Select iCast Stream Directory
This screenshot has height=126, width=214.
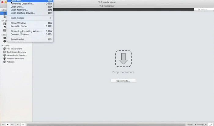(x=16, y=52)
